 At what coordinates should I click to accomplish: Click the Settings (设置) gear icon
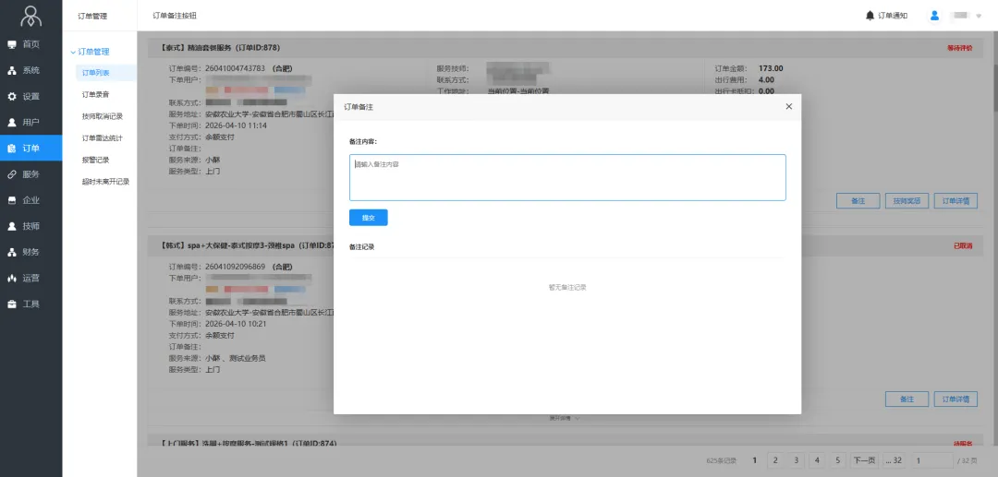pos(12,96)
